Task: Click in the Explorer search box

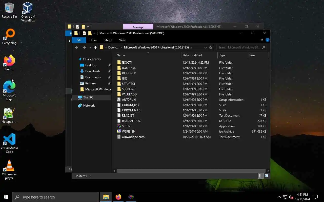Action: (239, 47)
